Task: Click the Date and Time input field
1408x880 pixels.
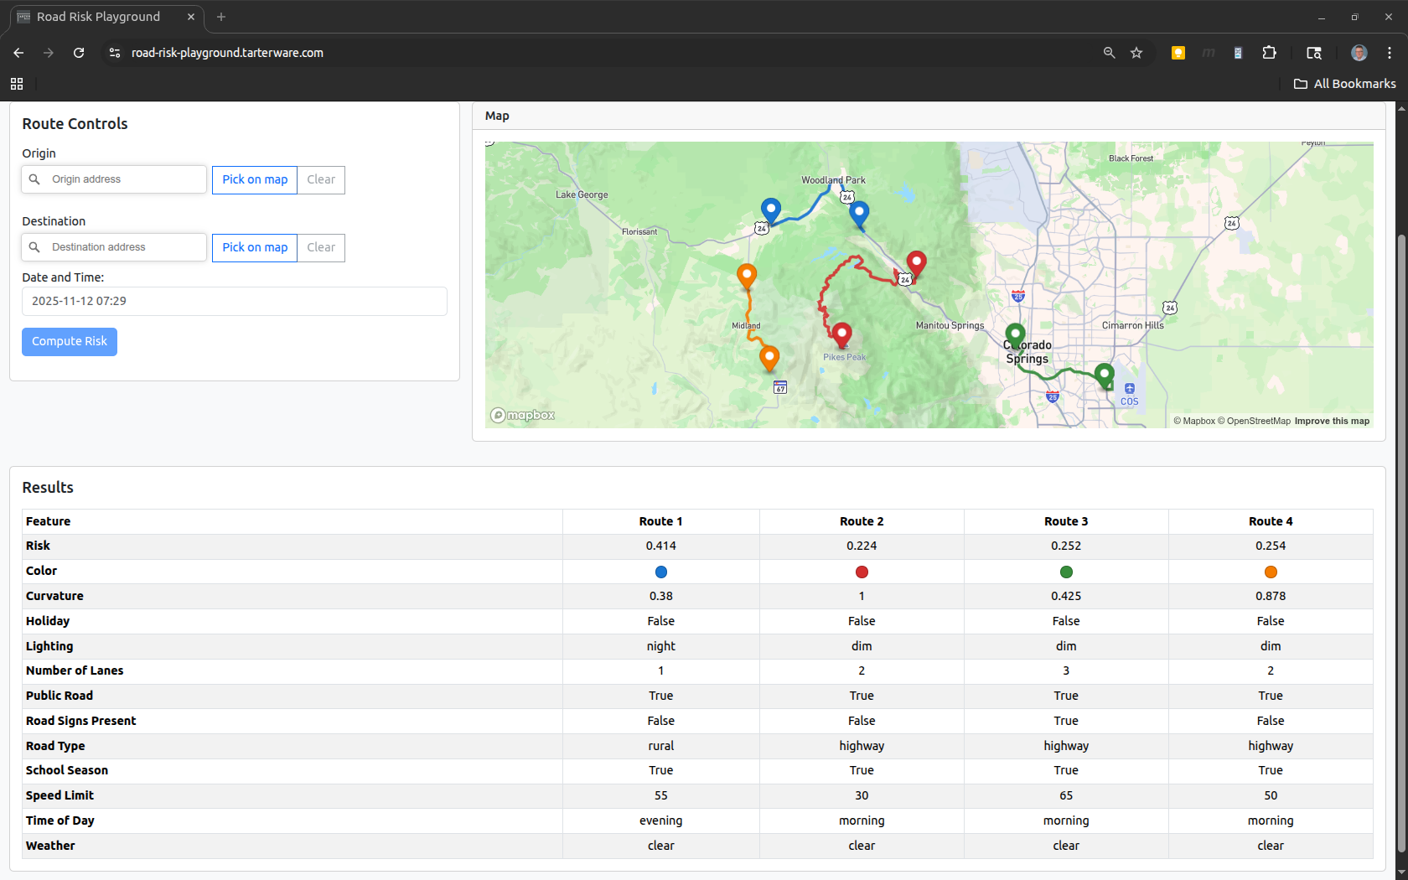Action: tap(235, 301)
